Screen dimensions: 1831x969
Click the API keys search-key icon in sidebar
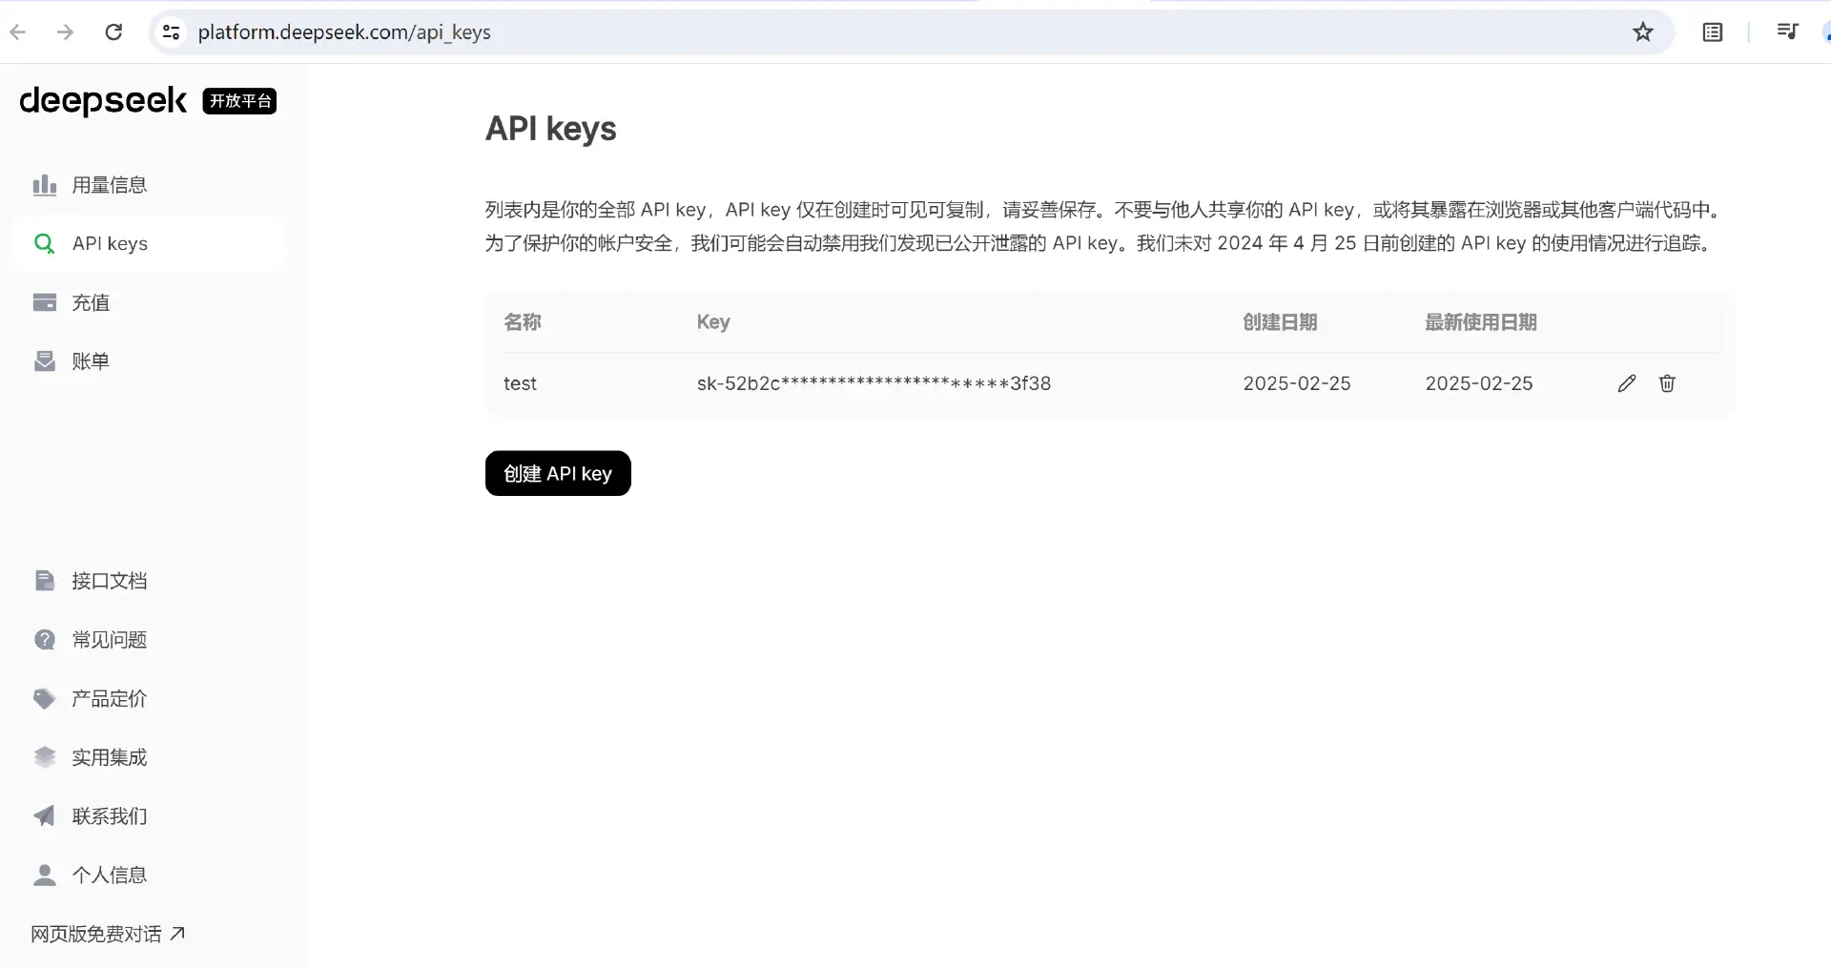point(45,244)
